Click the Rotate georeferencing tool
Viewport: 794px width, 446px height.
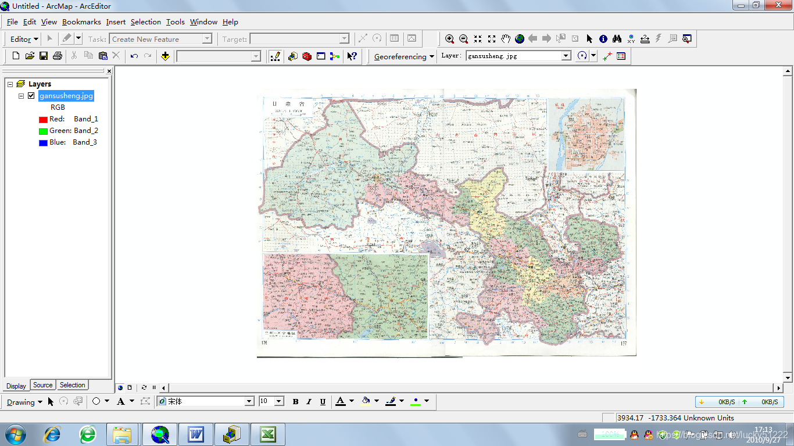click(582, 56)
